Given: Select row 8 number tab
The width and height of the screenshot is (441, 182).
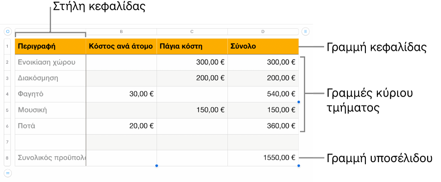Looking at the screenshot, I should click(x=7, y=158).
